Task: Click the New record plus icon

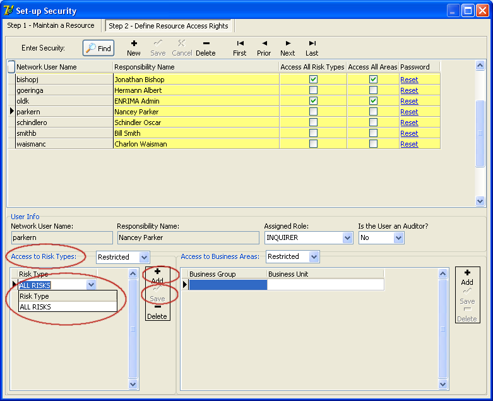Action: [x=134, y=47]
